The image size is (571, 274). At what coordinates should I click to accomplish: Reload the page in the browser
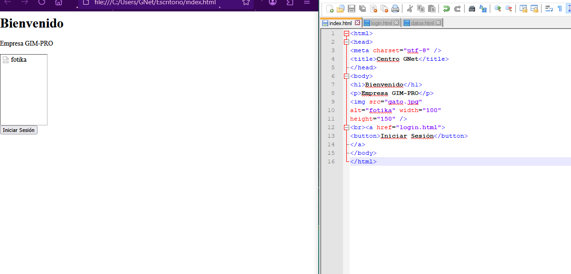pyautogui.click(x=41, y=2)
